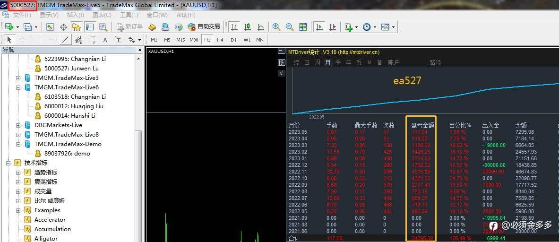Expand the Examples folder

click(18, 210)
